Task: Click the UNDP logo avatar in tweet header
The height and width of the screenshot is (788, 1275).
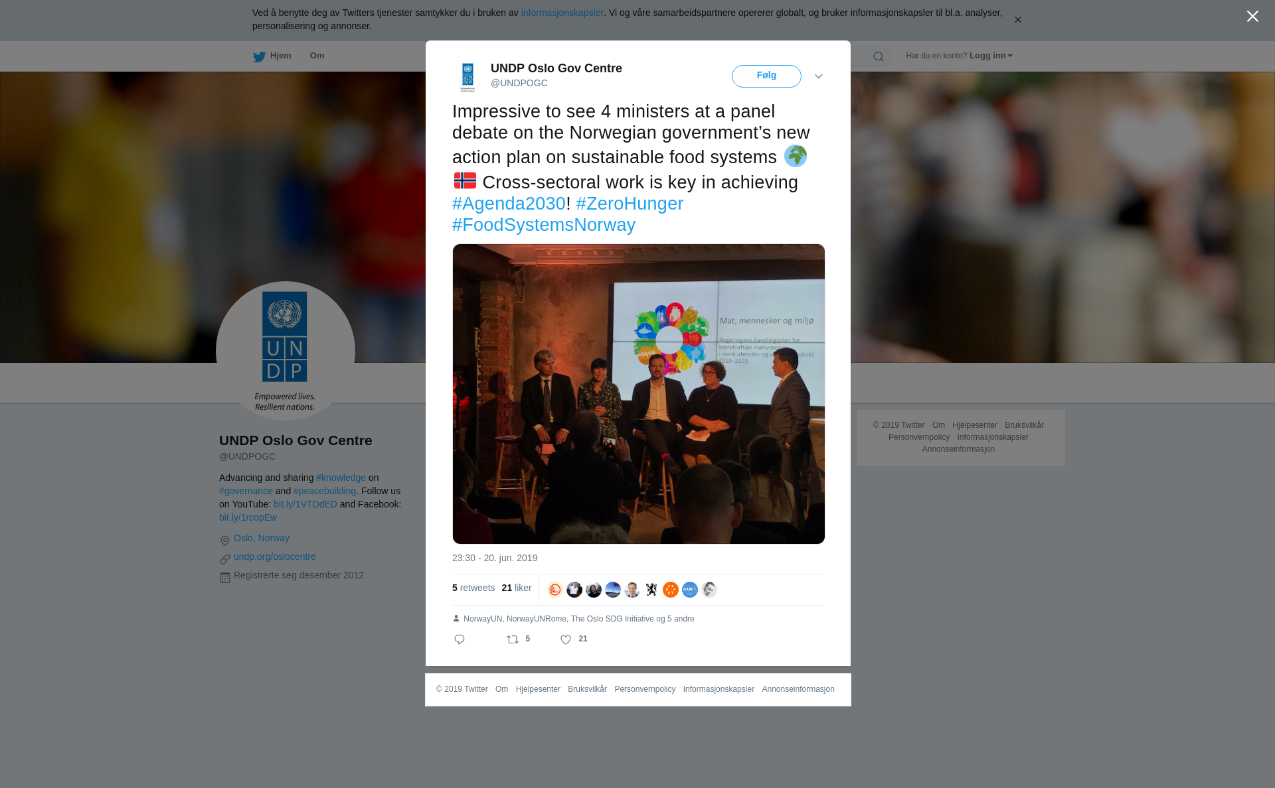Action: coord(467,77)
